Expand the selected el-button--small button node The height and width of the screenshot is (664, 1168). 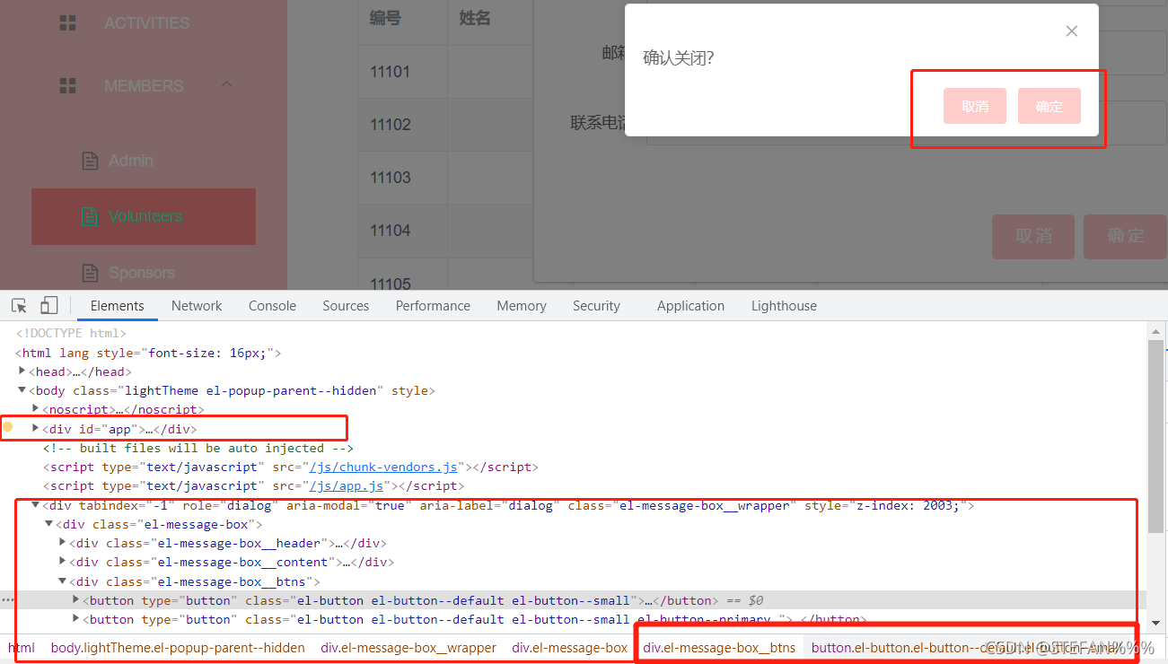tap(76, 600)
